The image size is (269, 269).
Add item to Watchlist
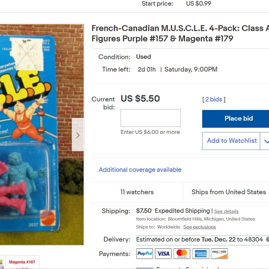coord(231,141)
